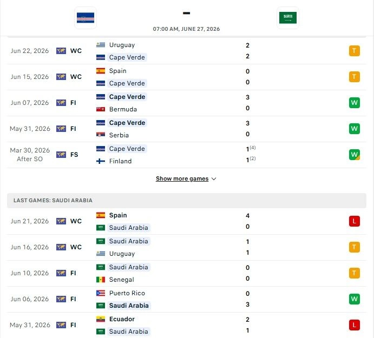This screenshot has width=374, height=338.
Task: Open the red L badge for Ecuador–Saudi Arabia
Action: pyautogui.click(x=354, y=325)
